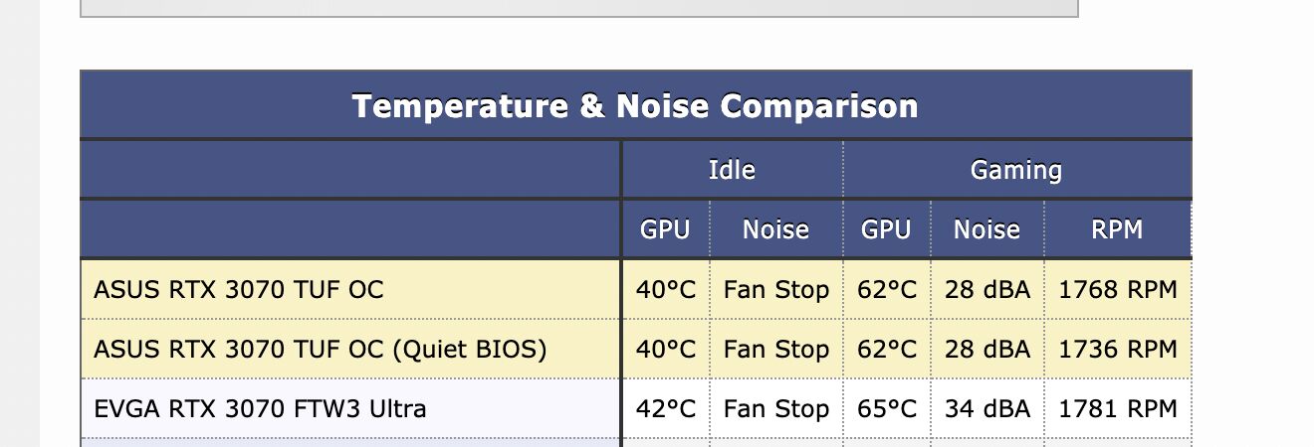Click the GPU header under Idle

click(x=665, y=229)
